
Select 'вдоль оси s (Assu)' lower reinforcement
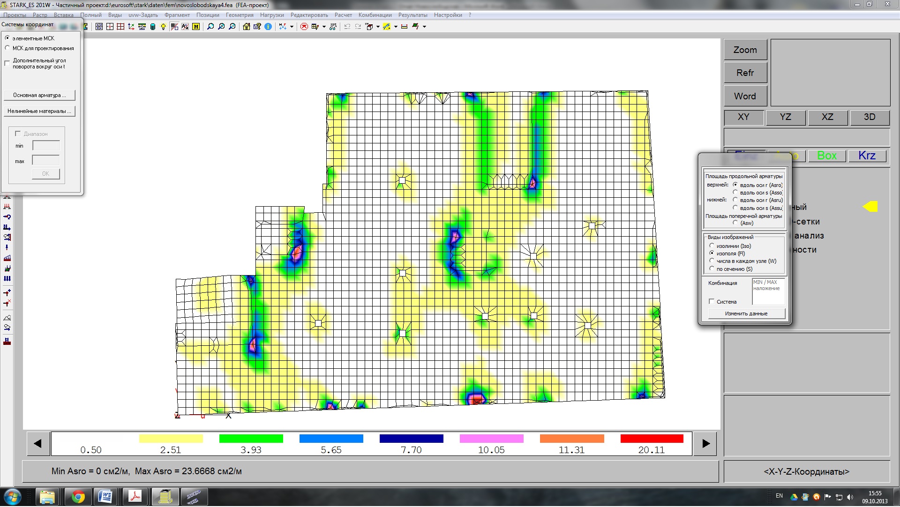click(735, 208)
